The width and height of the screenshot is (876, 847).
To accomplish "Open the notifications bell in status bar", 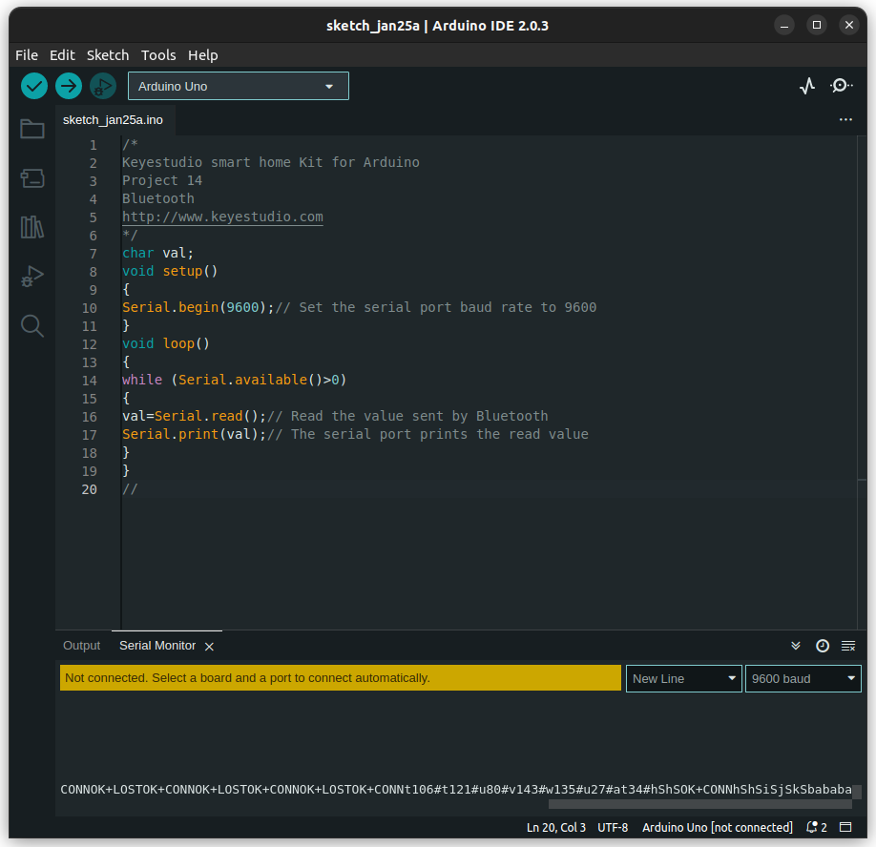I will [x=816, y=827].
